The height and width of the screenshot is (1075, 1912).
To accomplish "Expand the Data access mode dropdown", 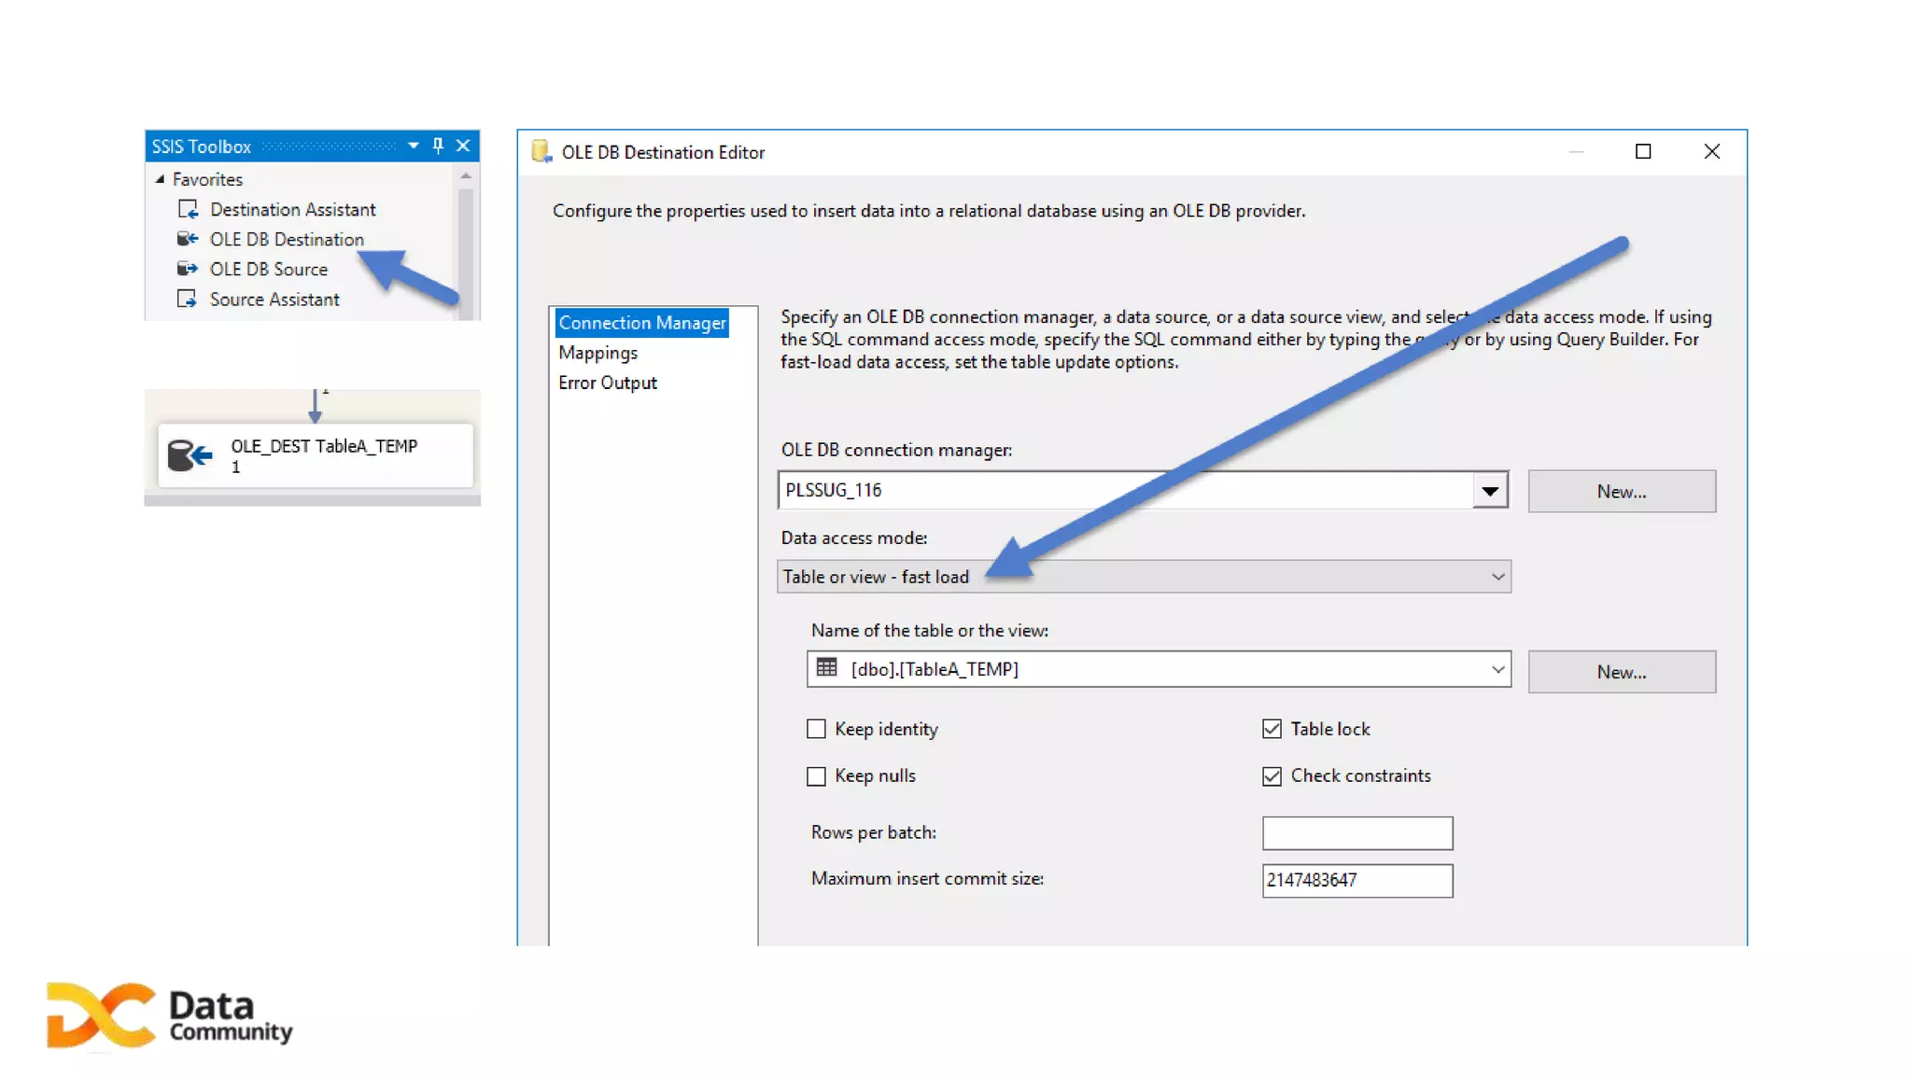I will (x=1497, y=577).
